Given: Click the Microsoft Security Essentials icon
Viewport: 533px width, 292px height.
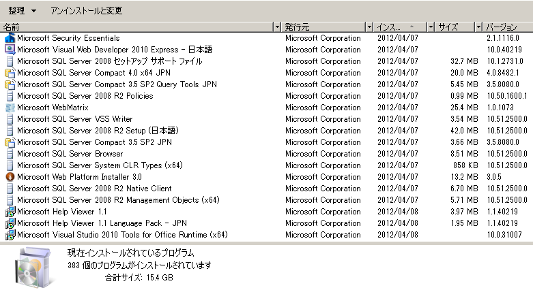Looking at the screenshot, I should pyautogui.click(x=10, y=38).
